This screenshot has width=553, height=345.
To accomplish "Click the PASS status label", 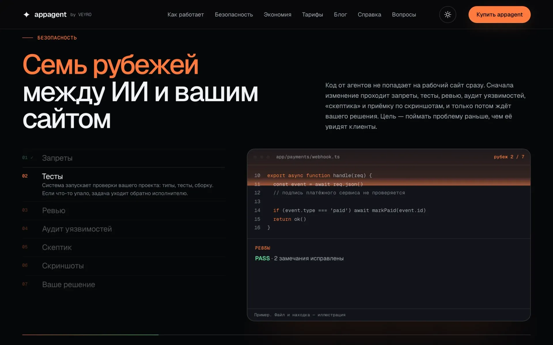I will [262, 258].
